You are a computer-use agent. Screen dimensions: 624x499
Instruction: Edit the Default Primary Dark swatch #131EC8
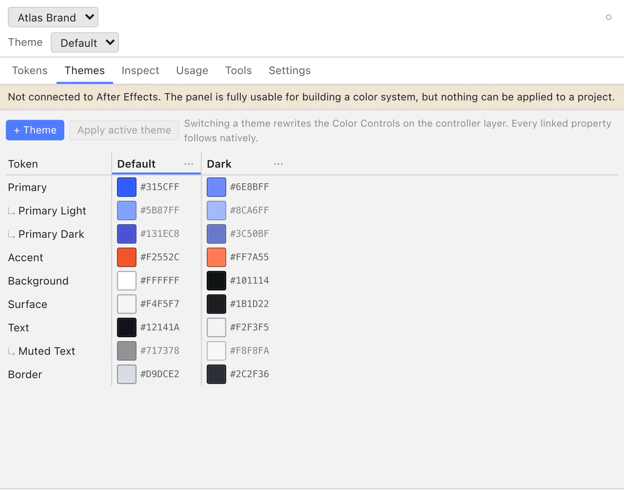click(x=127, y=234)
